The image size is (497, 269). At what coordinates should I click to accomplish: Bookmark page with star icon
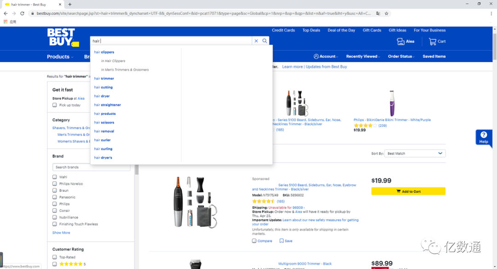click(387, 13)
